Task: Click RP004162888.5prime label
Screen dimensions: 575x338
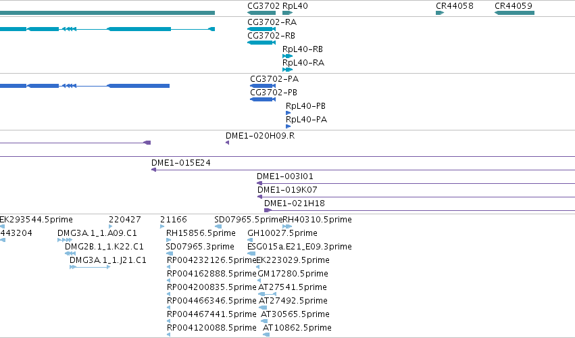Action: (x=211, y=274)
